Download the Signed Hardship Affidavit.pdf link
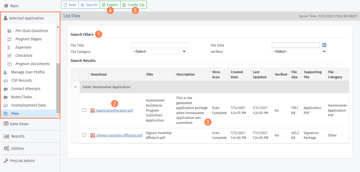This screenshot has width=360, height=172. (119, 135)
